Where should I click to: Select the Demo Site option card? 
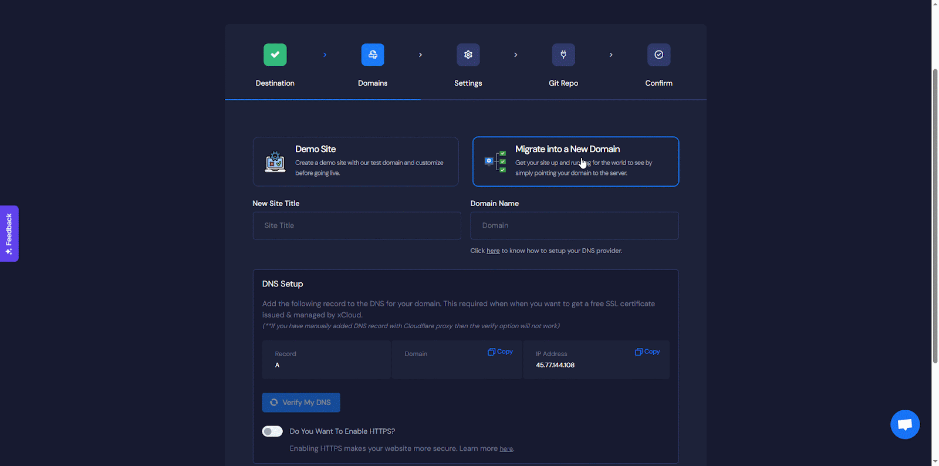pos(356,161)
